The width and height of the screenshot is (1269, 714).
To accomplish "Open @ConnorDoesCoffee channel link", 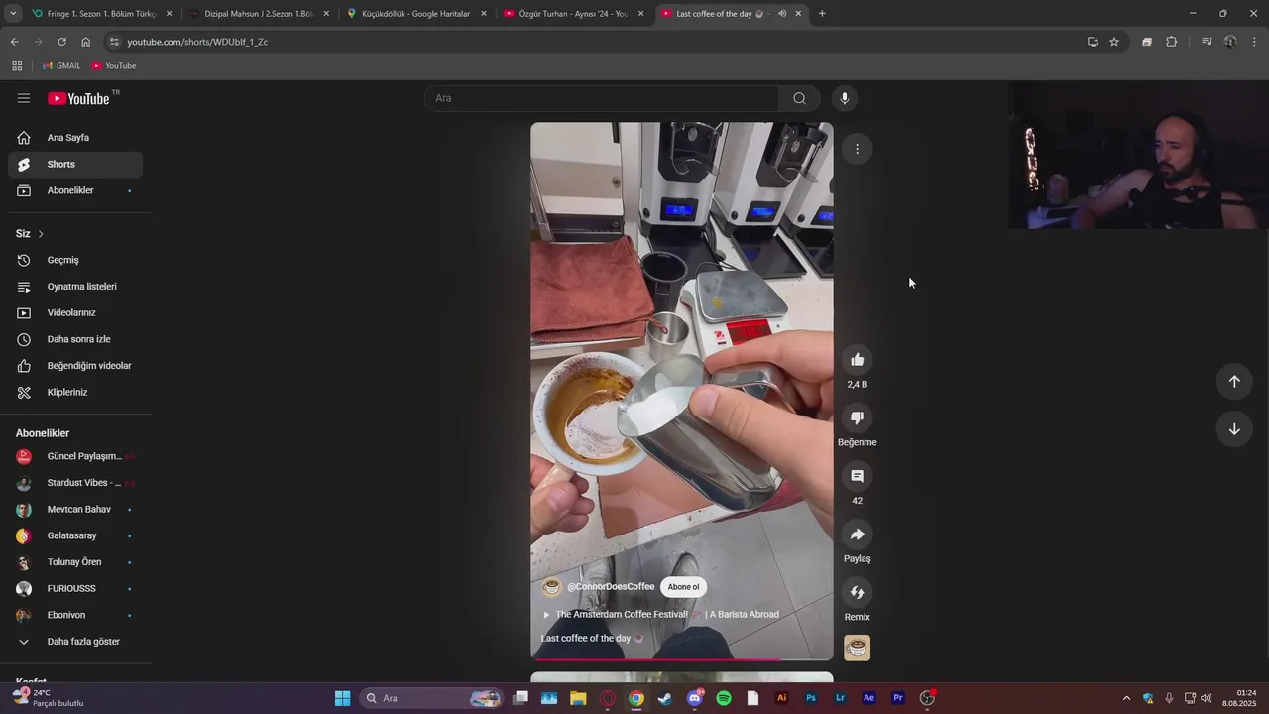I will pos(611,587).
